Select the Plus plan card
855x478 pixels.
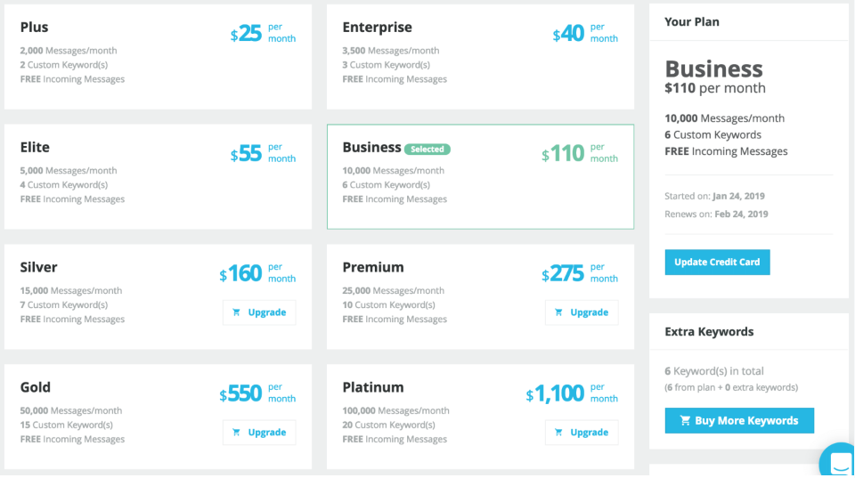click(159, 57)
